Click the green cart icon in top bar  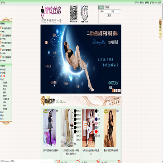(151, 3)
